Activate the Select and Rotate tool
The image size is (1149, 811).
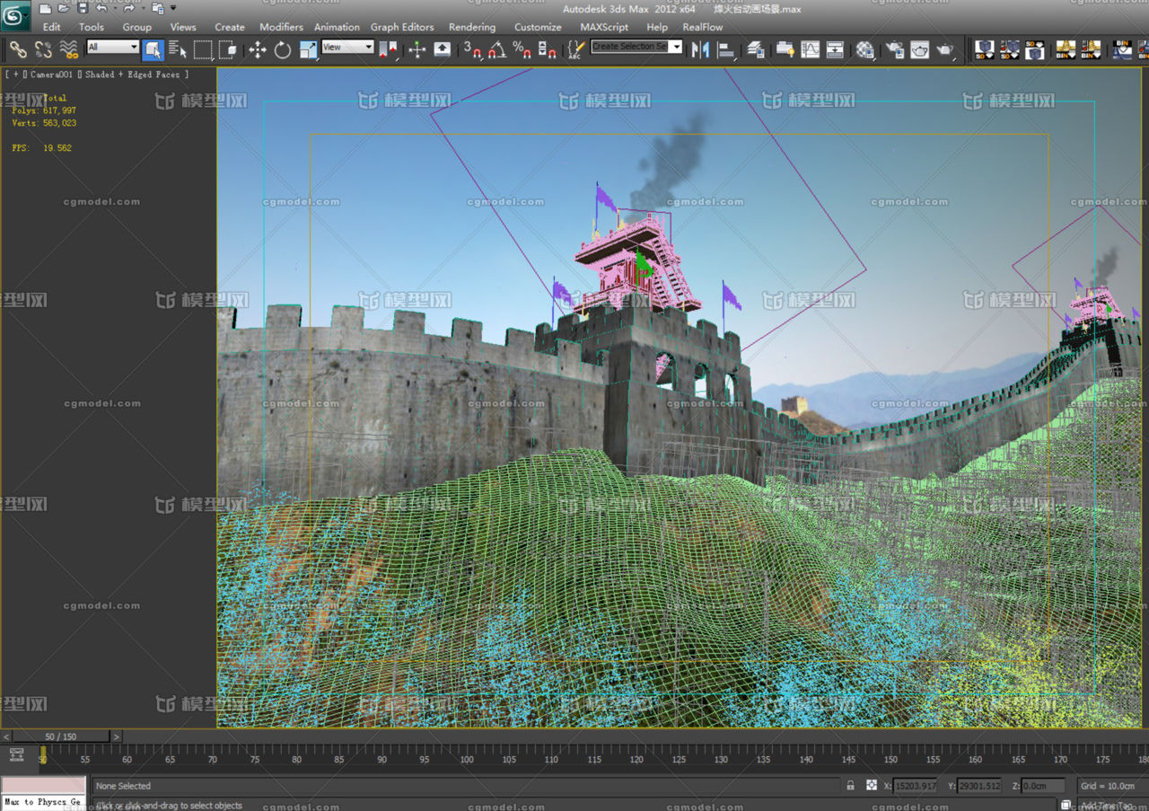click(x=283, y=49)
